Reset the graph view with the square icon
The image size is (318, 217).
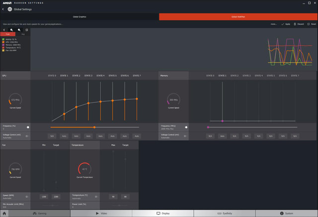(x=26, y=30)
